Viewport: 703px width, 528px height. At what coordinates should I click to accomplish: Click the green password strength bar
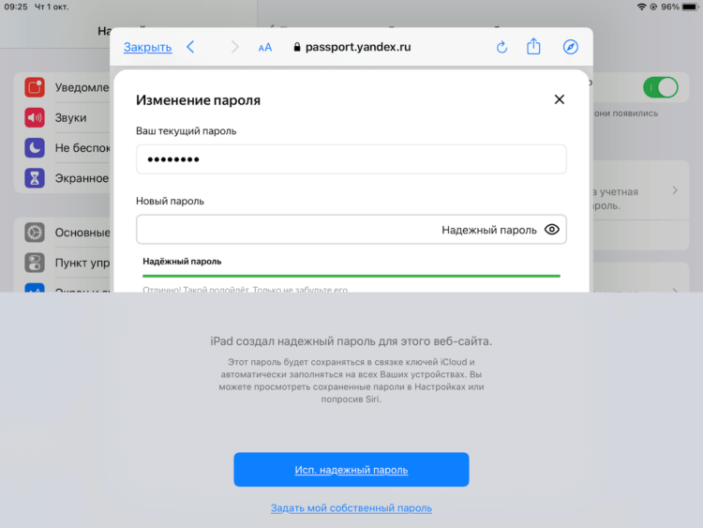tap(351, 276)
